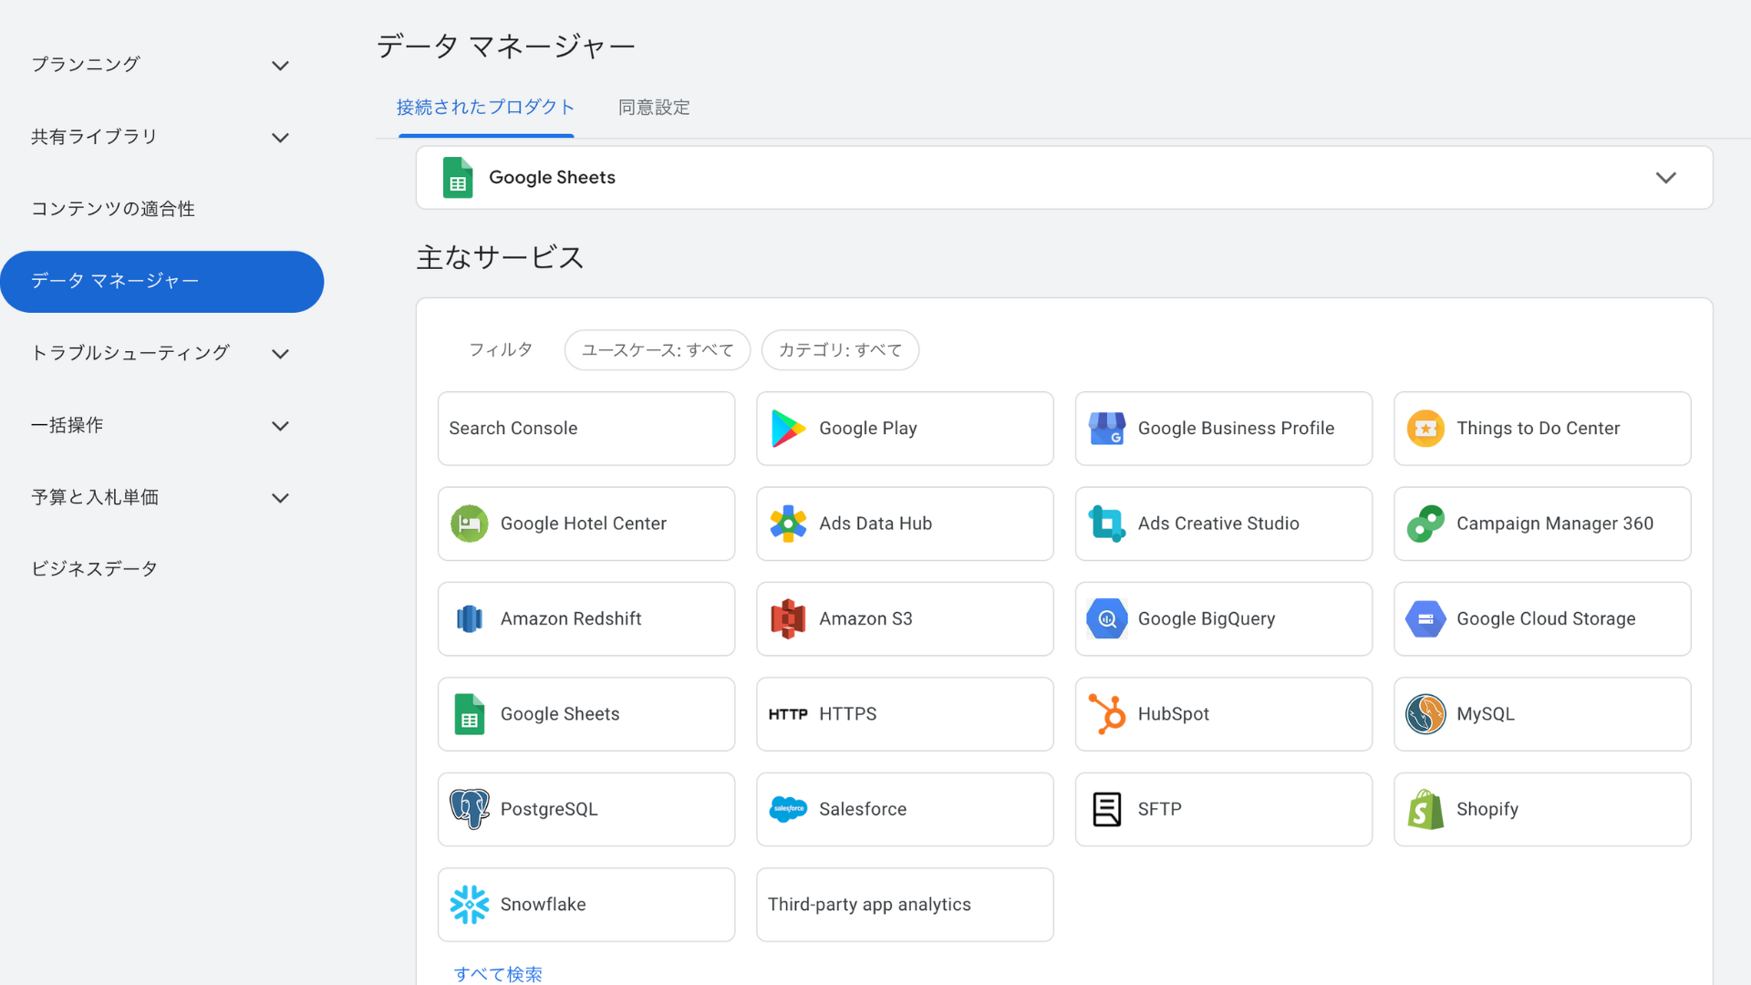Click the HubSpot logo icon
The image size is (1751, 985).
tap(1106, 714)
